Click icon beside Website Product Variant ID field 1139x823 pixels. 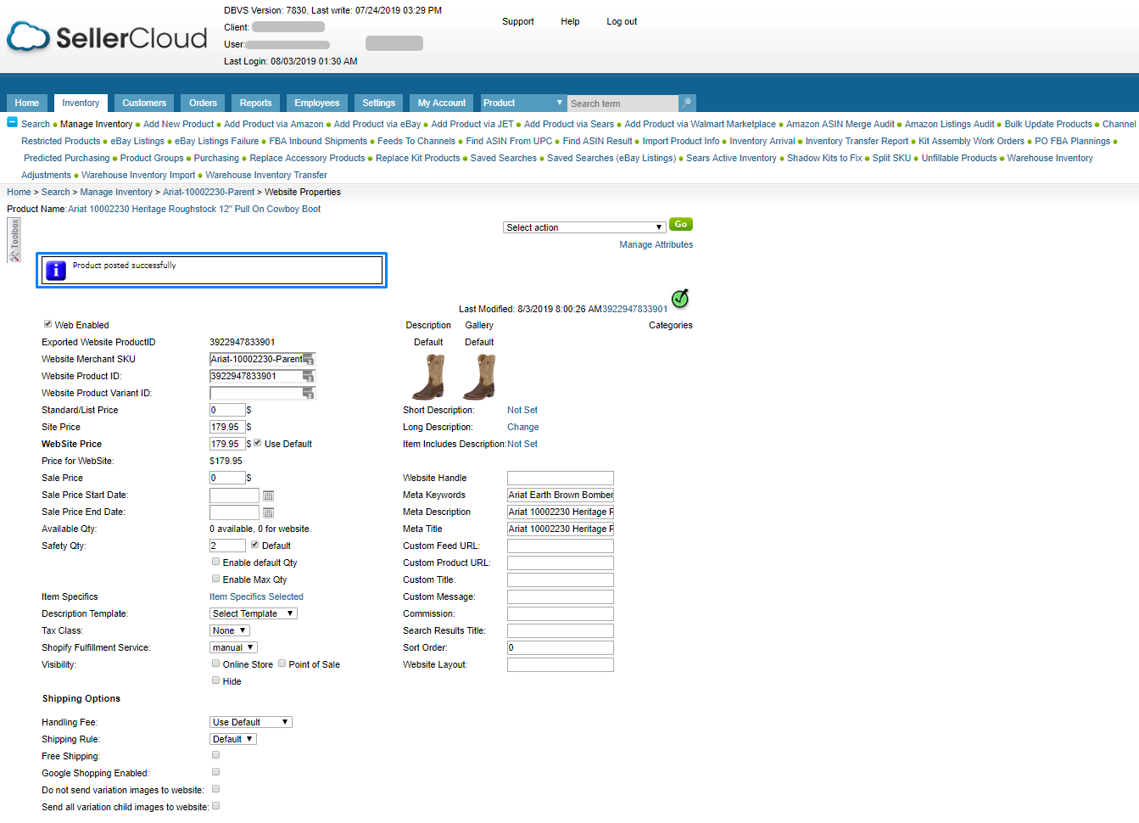[x=309, y=394]
